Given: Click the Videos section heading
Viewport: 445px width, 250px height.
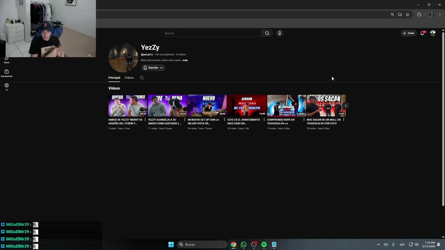Looking at the screenshot, I should tap(114, 88).
